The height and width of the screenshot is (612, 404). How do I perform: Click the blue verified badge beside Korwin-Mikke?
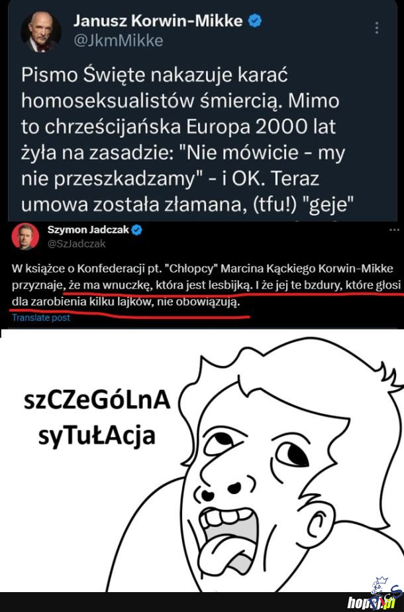click(254, 21)
